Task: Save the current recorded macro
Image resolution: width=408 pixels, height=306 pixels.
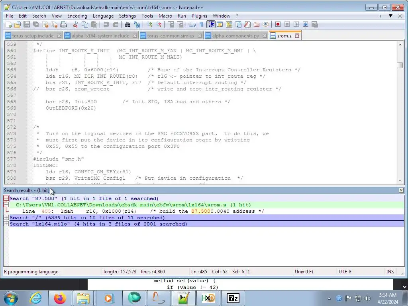Action: (x=315, y=24)
